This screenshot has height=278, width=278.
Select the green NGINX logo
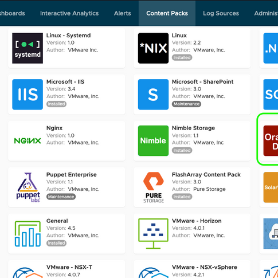click(x=28, y=141)
